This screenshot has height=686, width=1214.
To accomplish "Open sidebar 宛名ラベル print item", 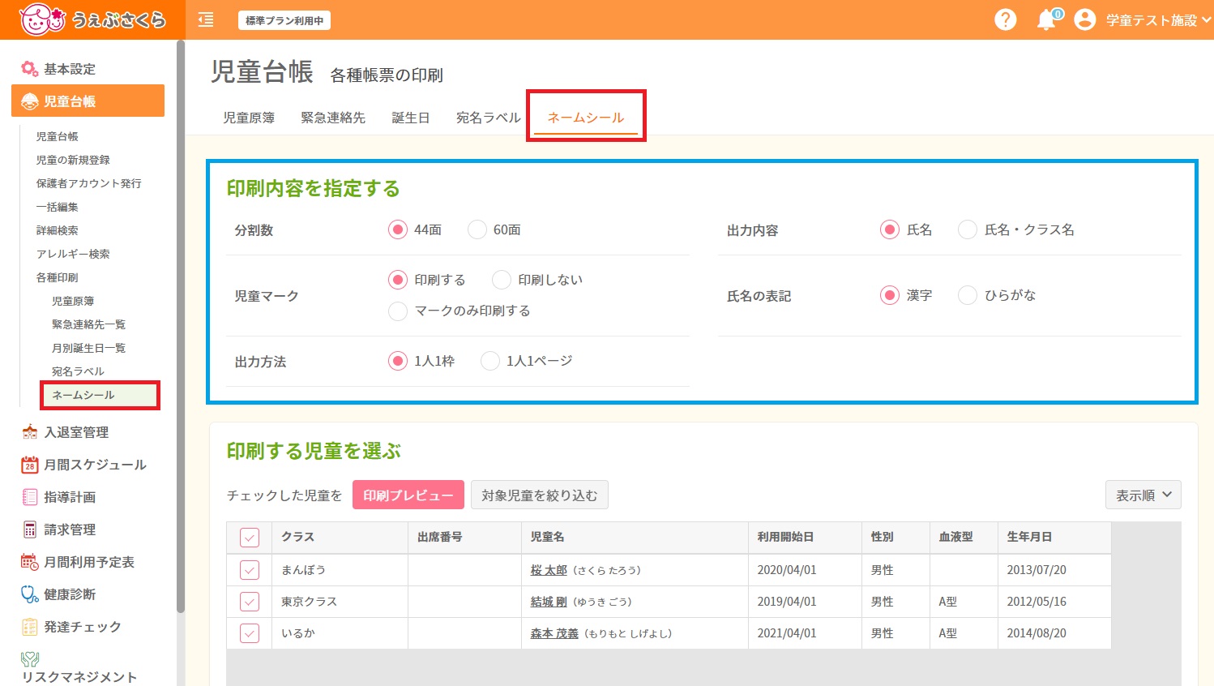I will click(78, 371).
